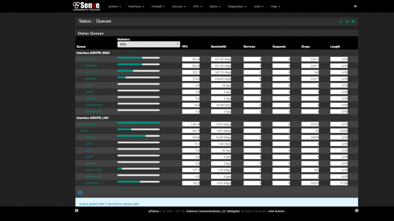Click the blue info icon below the table
The width and height of the screenshot is (394, 221).
point(80,192)
